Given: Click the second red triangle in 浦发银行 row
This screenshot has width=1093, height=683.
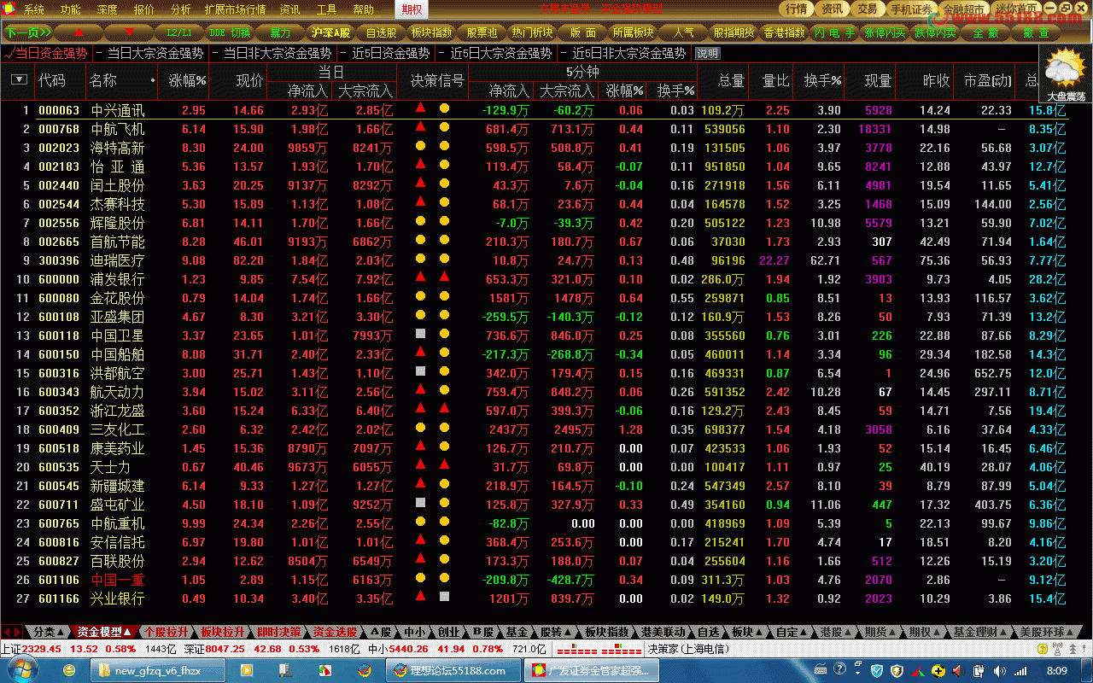Looking at the screenshot, I should pos(444,277).
